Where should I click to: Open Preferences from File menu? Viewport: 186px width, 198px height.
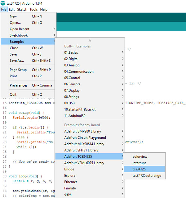tap(19, 85)
